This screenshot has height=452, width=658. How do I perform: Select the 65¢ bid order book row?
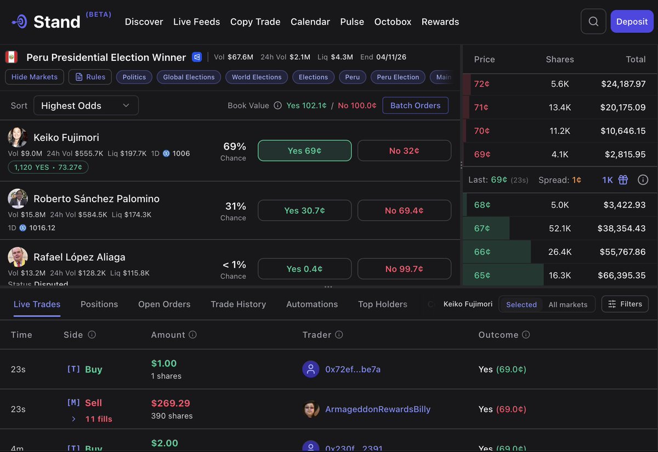(560, 275)
